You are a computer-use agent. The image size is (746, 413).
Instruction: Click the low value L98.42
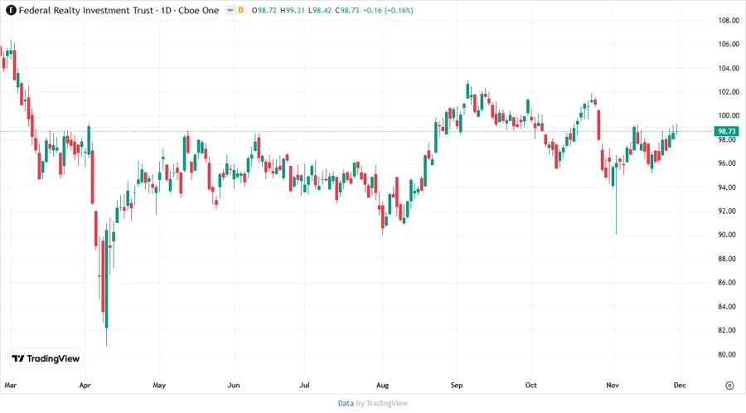320,10
